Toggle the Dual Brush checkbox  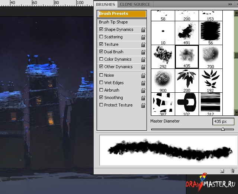(x=101, y=51)
